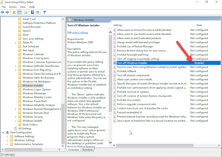
Task: Expand the Windows Security node
Action: 16,117
